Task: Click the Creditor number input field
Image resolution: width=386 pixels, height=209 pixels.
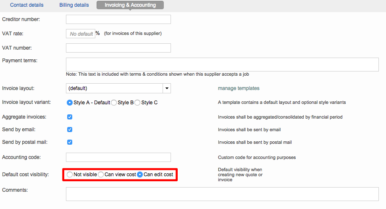Action: pos(118,19)
